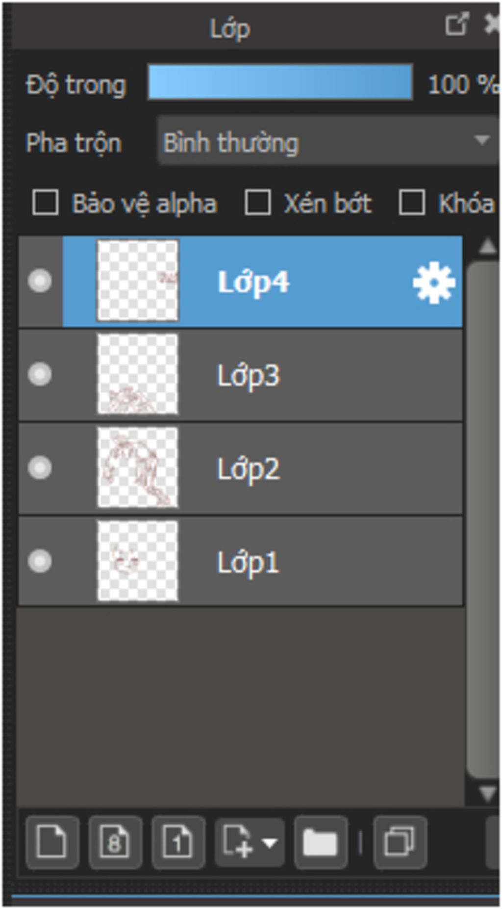502x909 pixels.
Task: Open the add special layer menu arrow
Action: (x=270, y=843)
